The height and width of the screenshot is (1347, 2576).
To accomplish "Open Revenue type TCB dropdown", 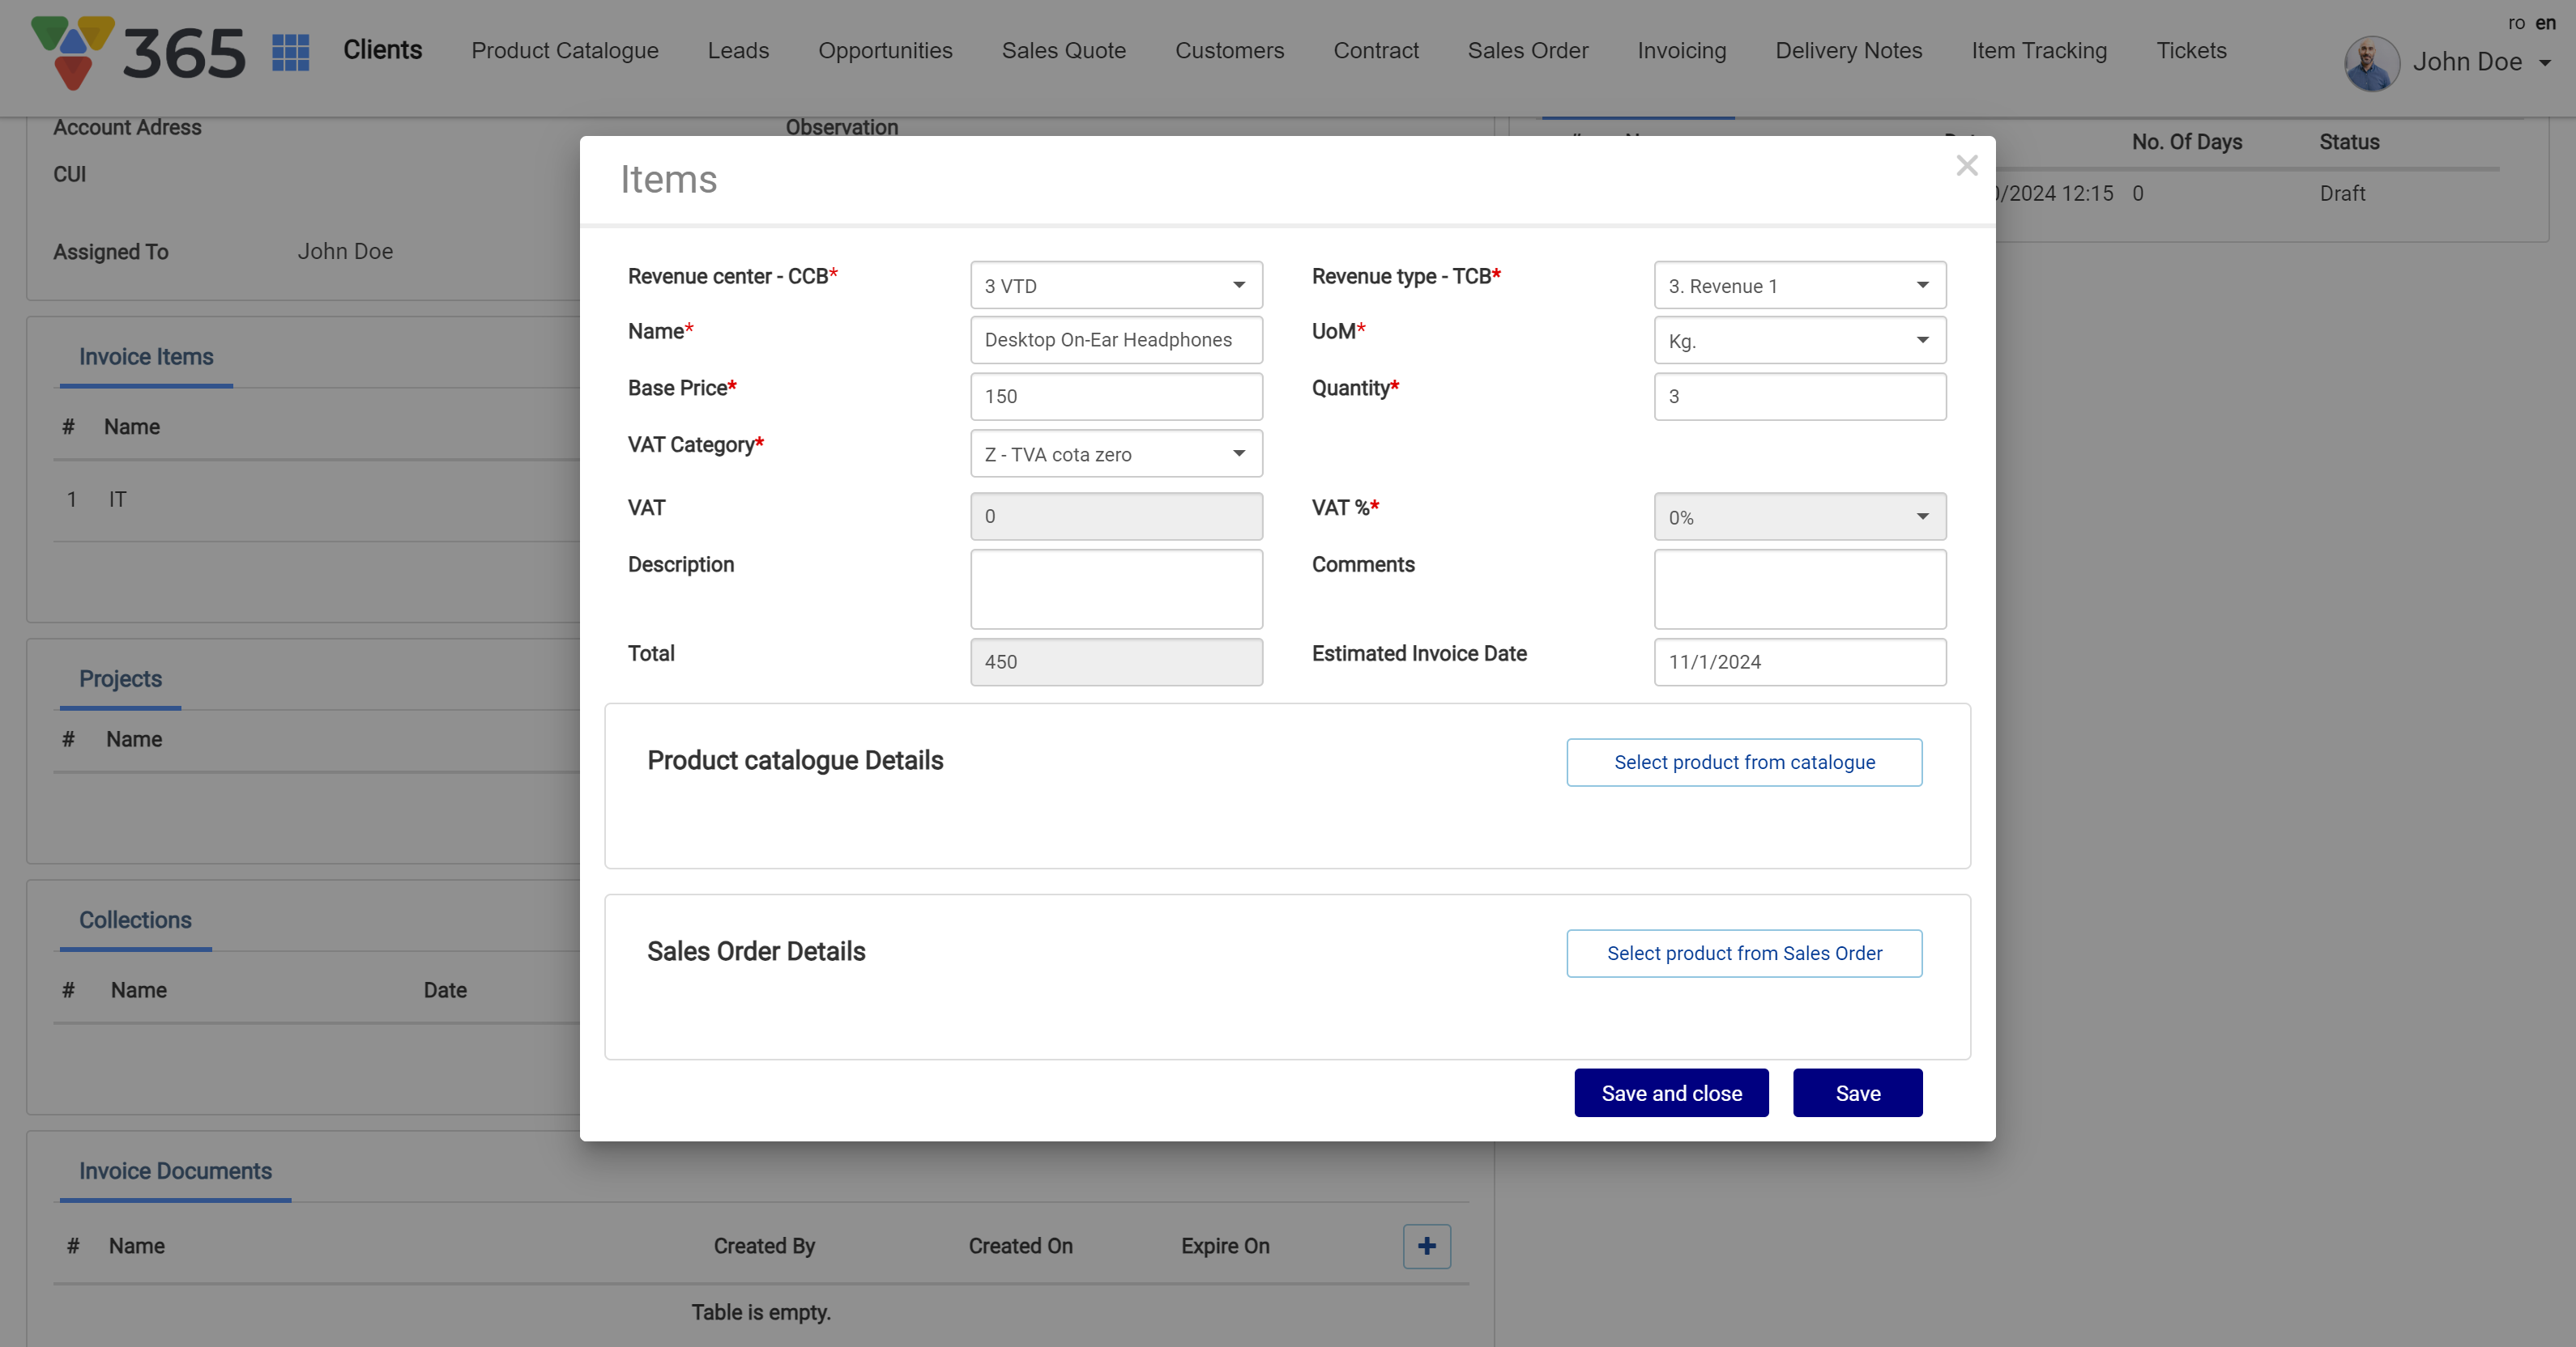I will [1799, 286].
